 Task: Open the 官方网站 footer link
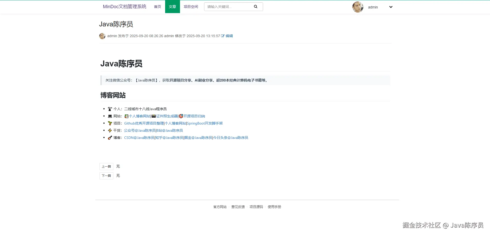pos(220,207)
